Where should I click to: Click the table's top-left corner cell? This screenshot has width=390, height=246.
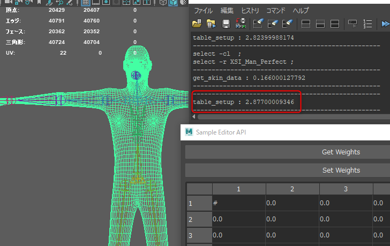coord(199,189)
